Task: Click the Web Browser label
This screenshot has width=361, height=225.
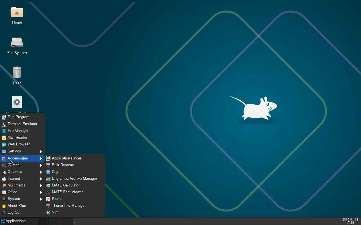Action: pyautogui.click(x=19, y=144)
